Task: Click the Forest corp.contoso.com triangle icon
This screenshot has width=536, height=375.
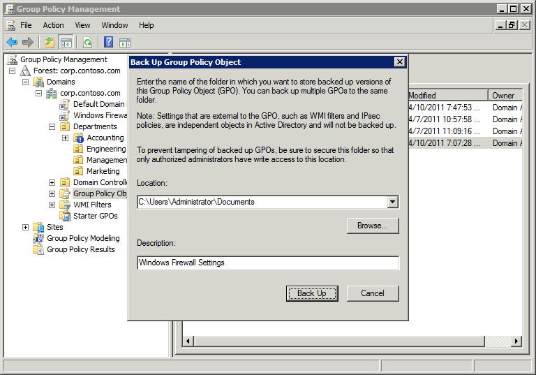Action: tap(25, 71)
